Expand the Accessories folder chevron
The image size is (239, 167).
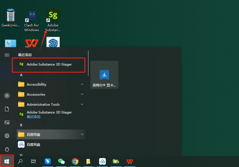82,94
